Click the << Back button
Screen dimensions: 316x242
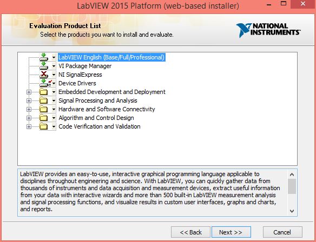pyautogui.click(x=190, y=232)
